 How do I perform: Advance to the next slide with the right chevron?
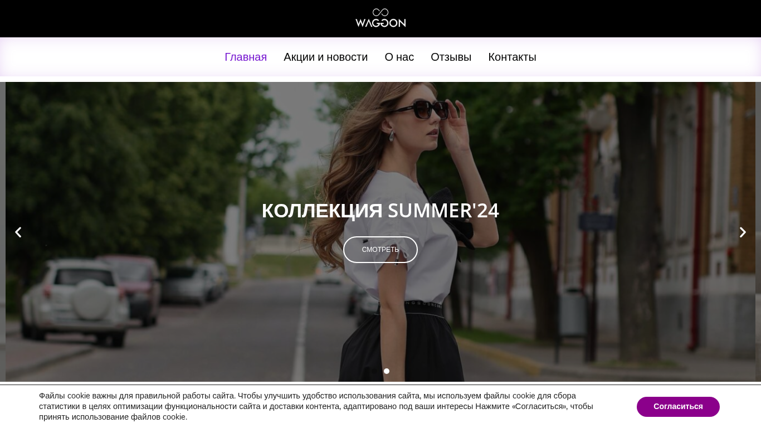click(x=743, y=232)
